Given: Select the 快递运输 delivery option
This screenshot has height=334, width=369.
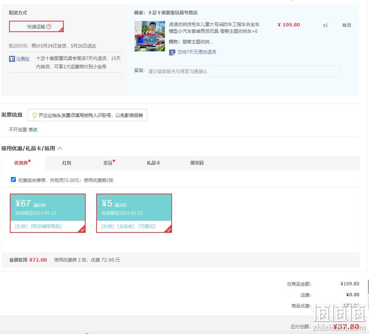Looking at the screenshot, I should (x=36, y=26).
